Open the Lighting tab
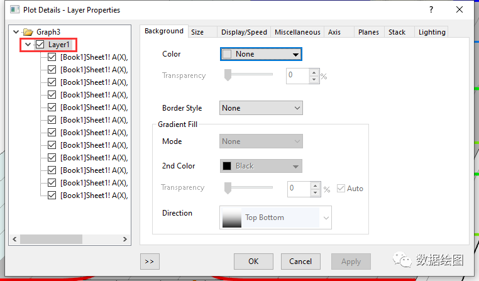The height and width of the screenshot is (281, 479). (431, 32)
